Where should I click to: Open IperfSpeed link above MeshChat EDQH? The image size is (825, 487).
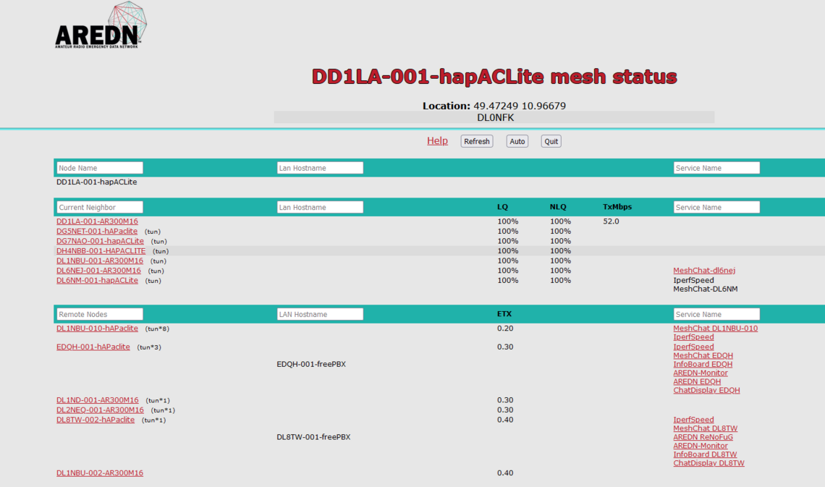[x=693, y=347]
